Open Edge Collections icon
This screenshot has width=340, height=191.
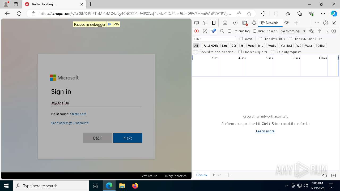[300, 14]
